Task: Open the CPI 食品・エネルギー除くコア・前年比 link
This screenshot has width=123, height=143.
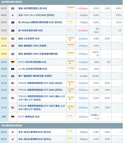Action: coord(42,108)
